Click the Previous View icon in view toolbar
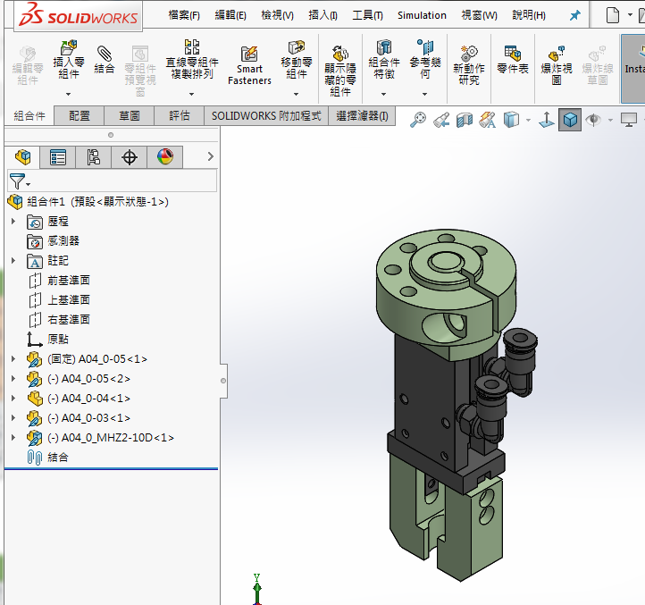Screen dimensions: 645x605 click(441, 120)
